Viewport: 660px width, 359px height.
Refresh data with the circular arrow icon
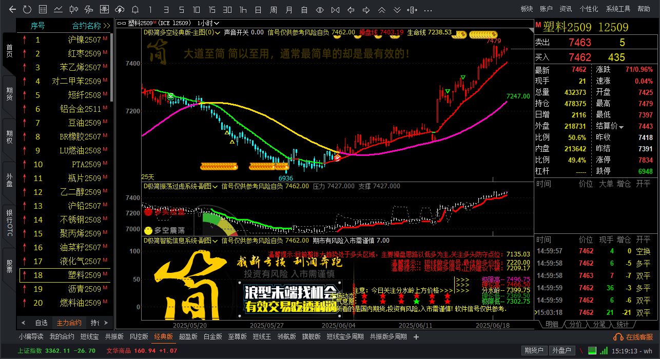[x=27, y=9]
